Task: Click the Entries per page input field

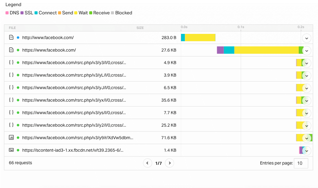Action: pos(301,163)
